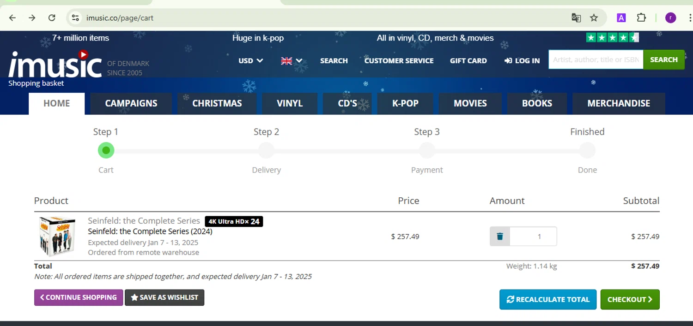The image size is (693, 326).
Task: Click LOG IN in the header
Action: click(x=522, y=60)
